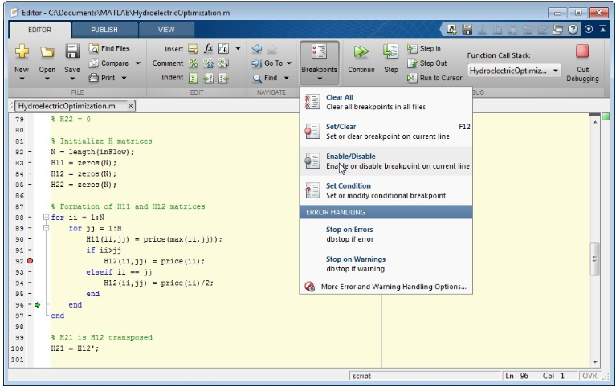Click Step Out
Image resolution: width=616 pixels, height=387 pixels.
(427, 63)
